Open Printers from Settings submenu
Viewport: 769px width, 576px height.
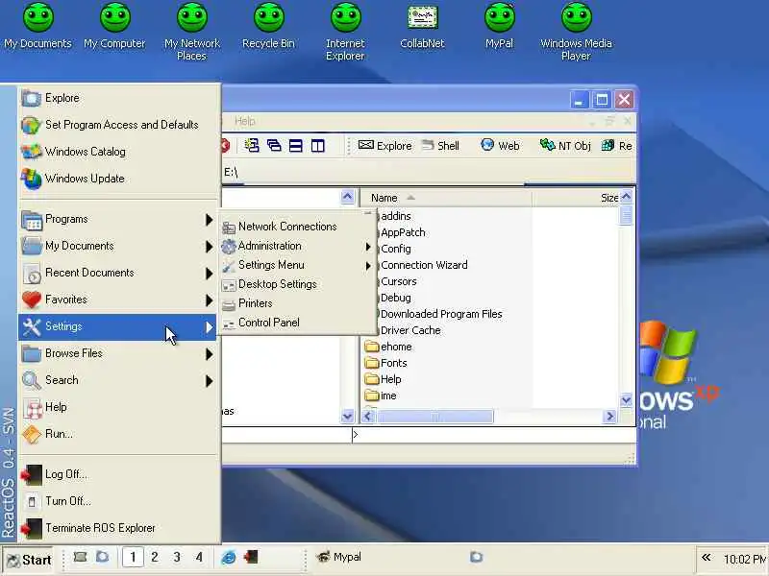[x=297, y=303]
